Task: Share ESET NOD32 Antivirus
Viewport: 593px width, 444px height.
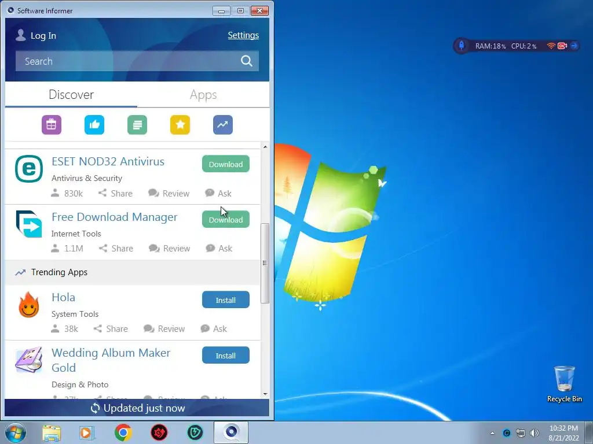Action: pos(115,193)
